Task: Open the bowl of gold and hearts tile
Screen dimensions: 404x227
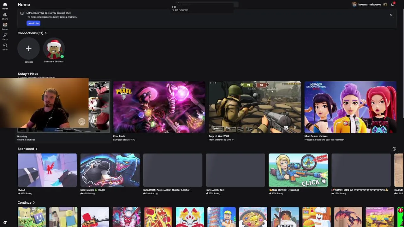Action: tap(253, 217)
